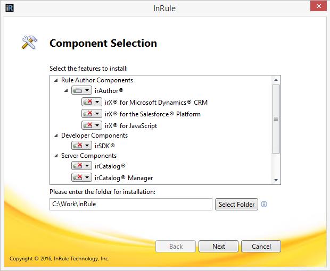The width and height of the screenshot is (330, 271).
Task: Select the 'irCatalog® Manager' tree label
Action: (123, 178)
